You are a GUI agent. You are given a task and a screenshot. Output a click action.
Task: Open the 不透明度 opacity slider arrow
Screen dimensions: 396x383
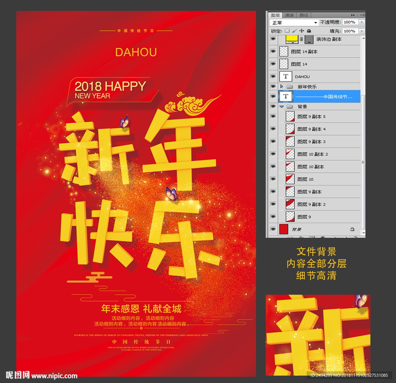[362, 22]
